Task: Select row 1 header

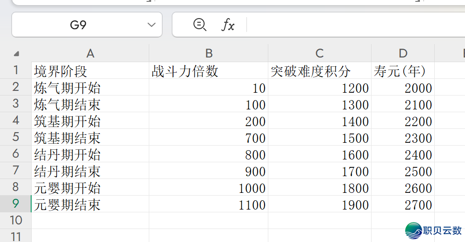Action: pos(16,70)
